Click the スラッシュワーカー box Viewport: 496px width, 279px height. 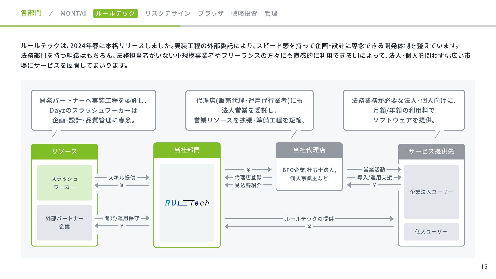(x=65, y=183)
